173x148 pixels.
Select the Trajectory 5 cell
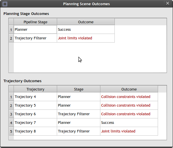point(35,105)
